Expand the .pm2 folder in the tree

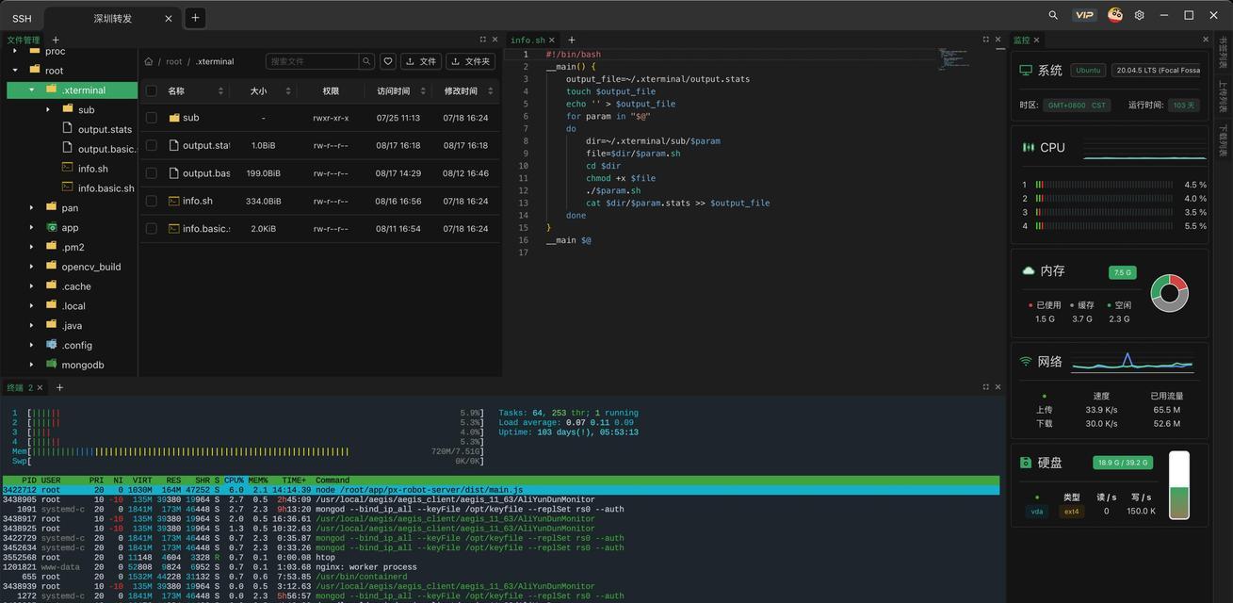pos(31,247)
